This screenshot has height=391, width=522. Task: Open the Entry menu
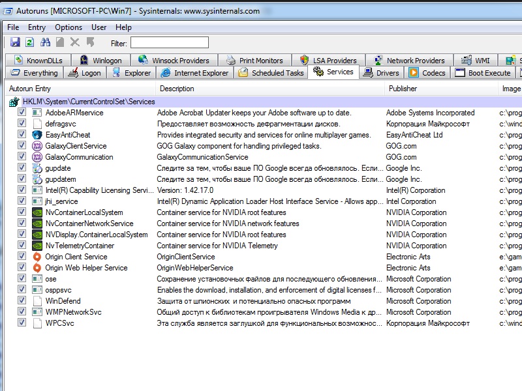[x=37, y=27]
